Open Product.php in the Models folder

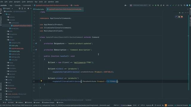click(x=15, y=51)
